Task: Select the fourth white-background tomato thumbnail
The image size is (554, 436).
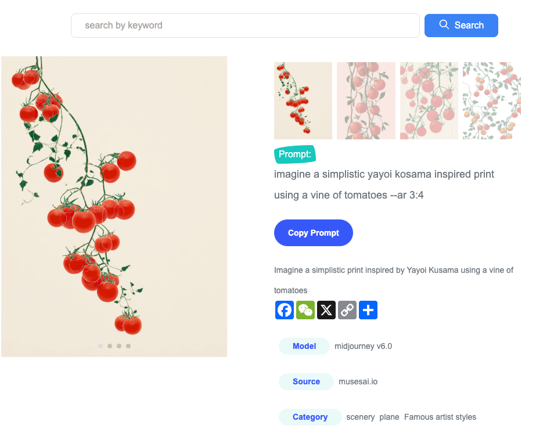Action: coord(491,100)
